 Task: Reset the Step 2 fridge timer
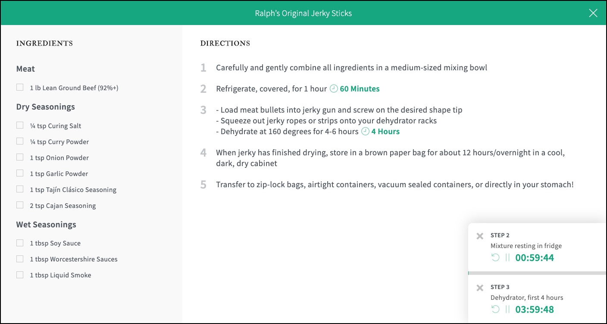[495, 258]
